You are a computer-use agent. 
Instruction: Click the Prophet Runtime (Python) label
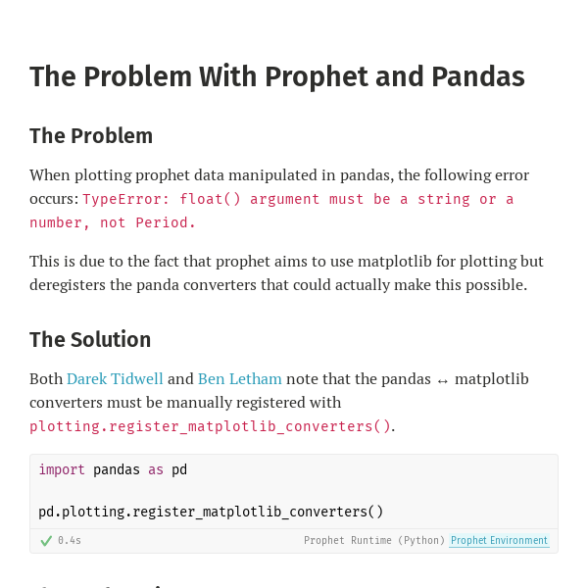[x=374, y=540]
